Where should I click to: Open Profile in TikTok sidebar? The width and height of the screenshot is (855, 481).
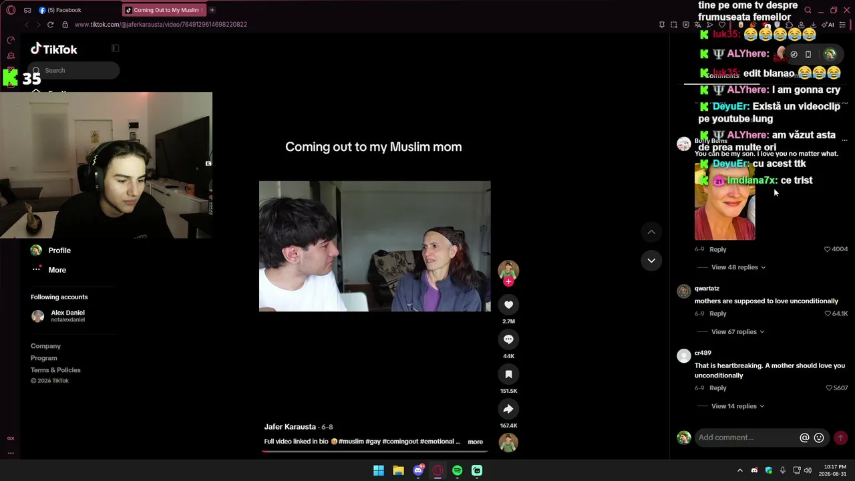click(59, 251)
